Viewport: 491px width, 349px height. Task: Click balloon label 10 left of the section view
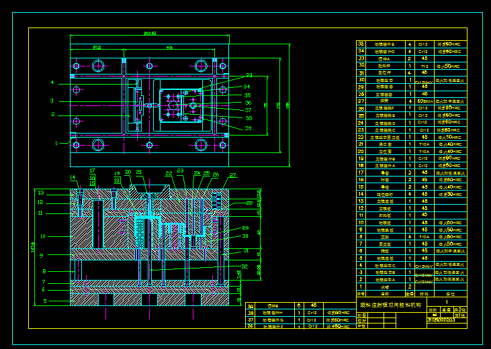click(43, 236)
